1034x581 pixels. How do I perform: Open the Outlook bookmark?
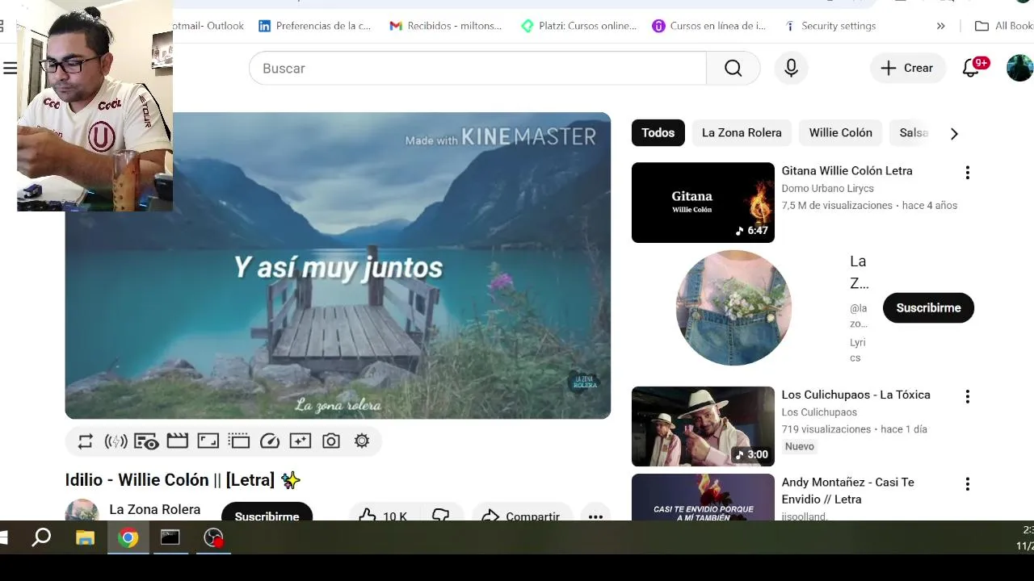pyautogui.click(x=208, y=26)
